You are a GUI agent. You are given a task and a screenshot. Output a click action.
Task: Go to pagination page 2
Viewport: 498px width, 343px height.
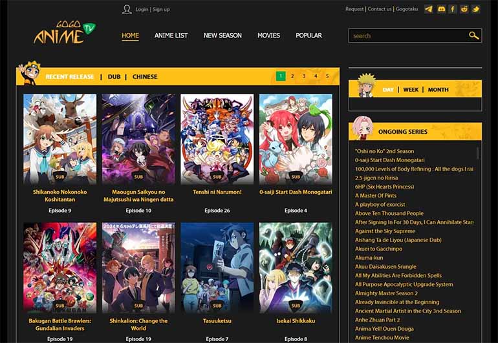292,76
